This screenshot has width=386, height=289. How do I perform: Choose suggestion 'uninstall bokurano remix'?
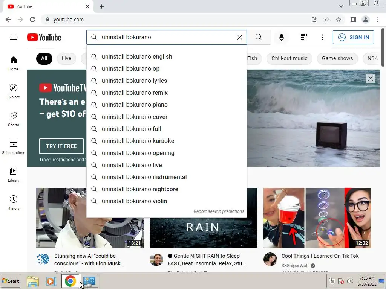coord(166,93)
